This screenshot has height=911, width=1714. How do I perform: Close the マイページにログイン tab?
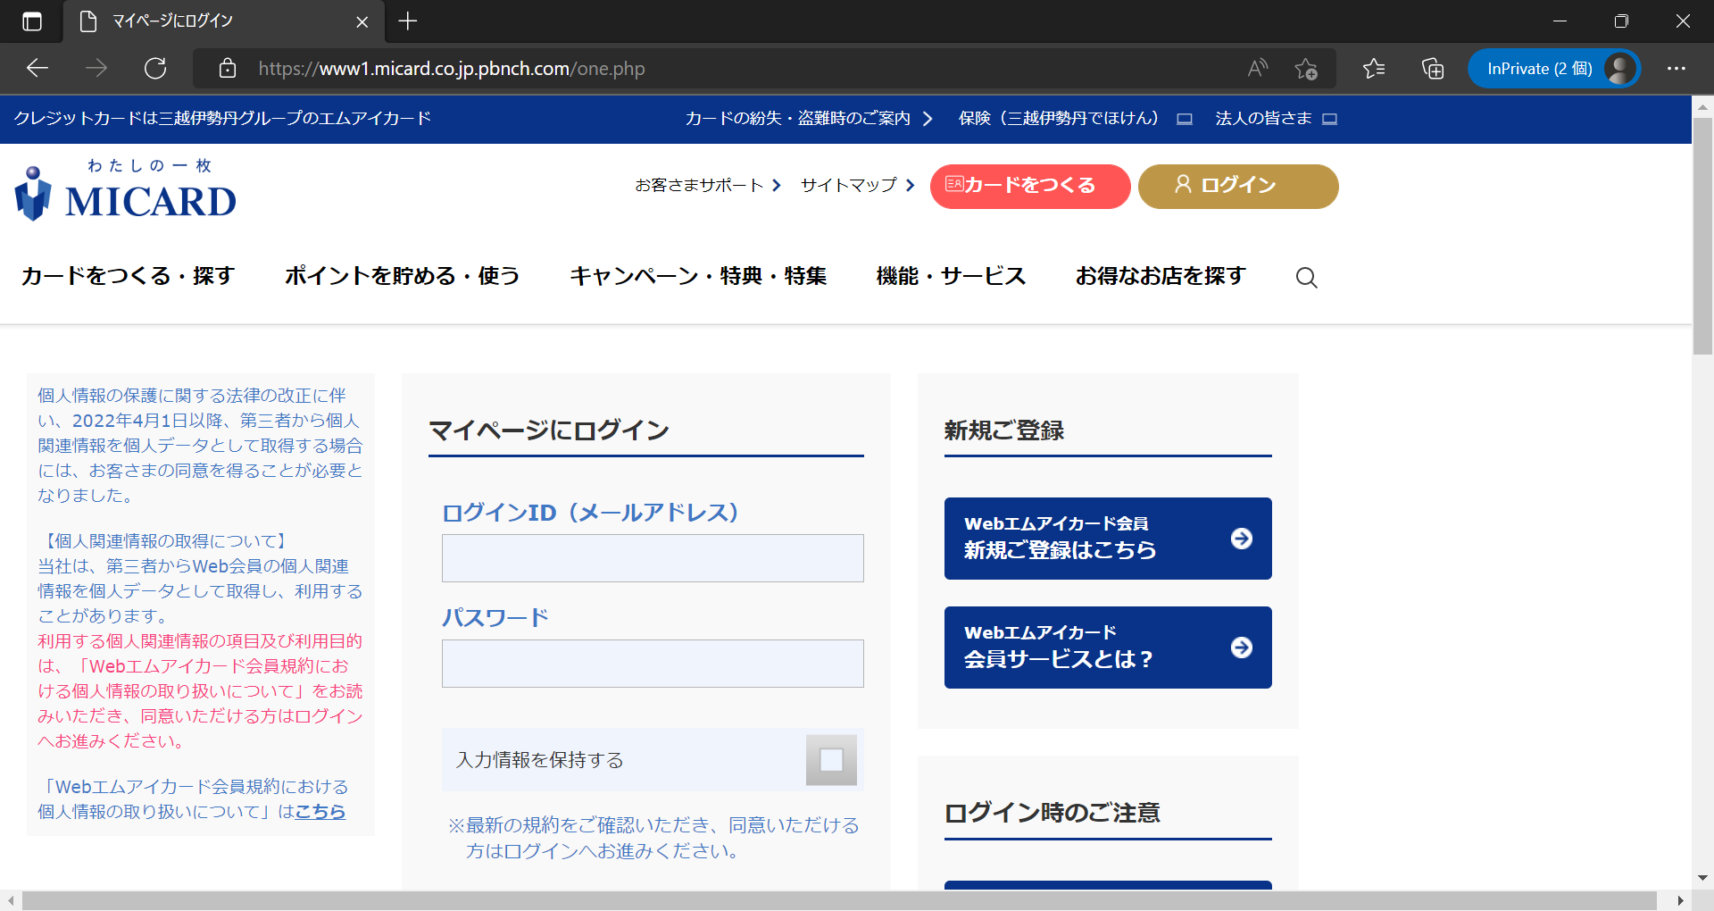point(362,21)
